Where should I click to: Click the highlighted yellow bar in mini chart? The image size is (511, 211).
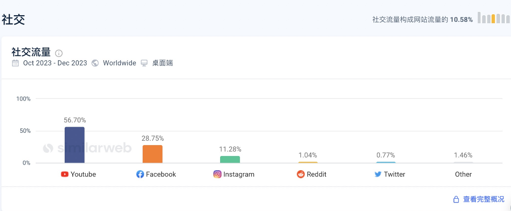[493, 19]
